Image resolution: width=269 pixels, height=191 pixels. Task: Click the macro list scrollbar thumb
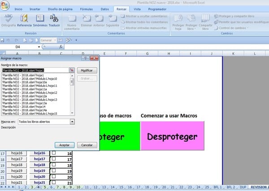click(72, 81)
